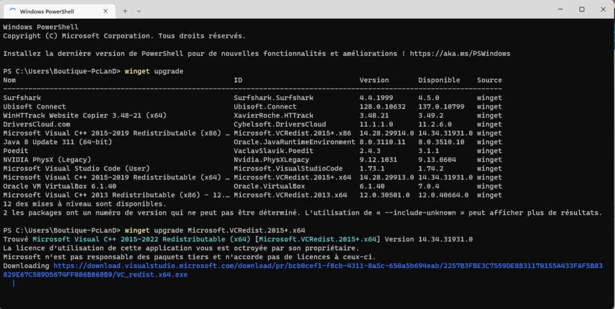Select the Windows PowerShell tab
The height and width of the screenshot is (309, 615).
pos(59,11)
